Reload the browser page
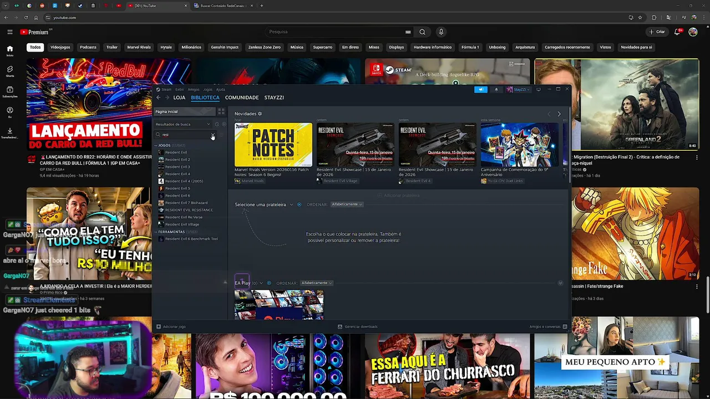 [x=26, y=18]
